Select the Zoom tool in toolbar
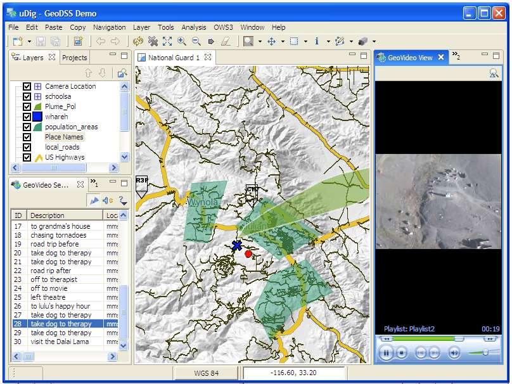 click(248, 41)
